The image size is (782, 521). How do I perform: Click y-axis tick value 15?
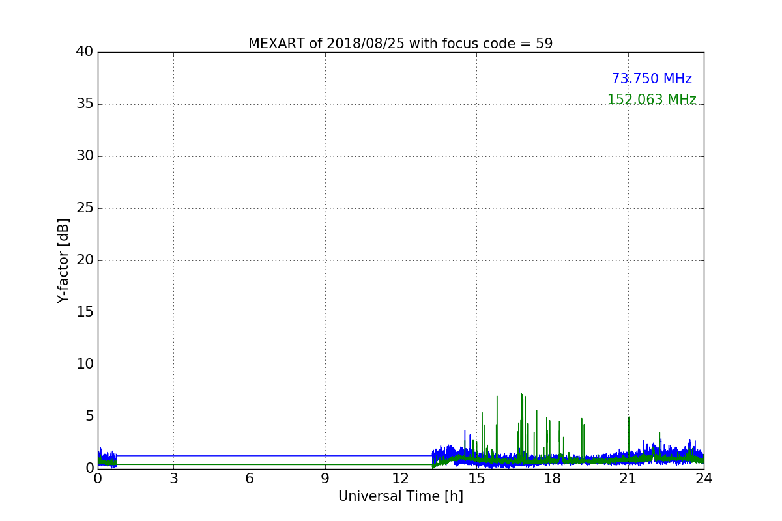tap(85, 313)
